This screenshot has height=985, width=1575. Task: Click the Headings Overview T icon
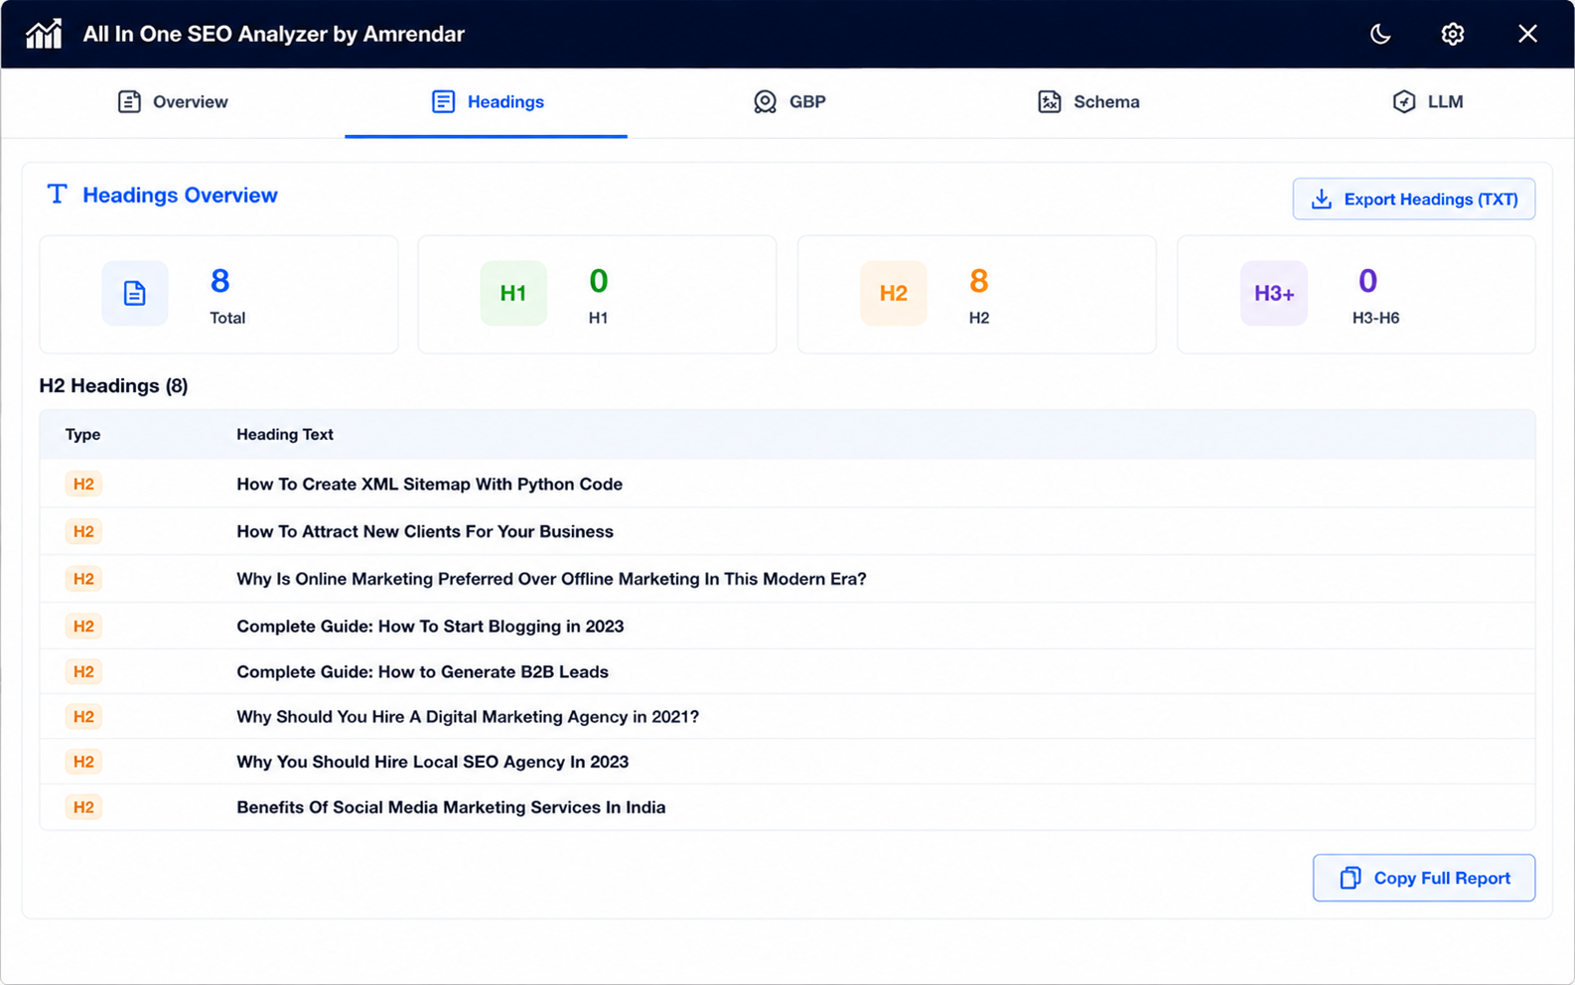click(58, 194)
